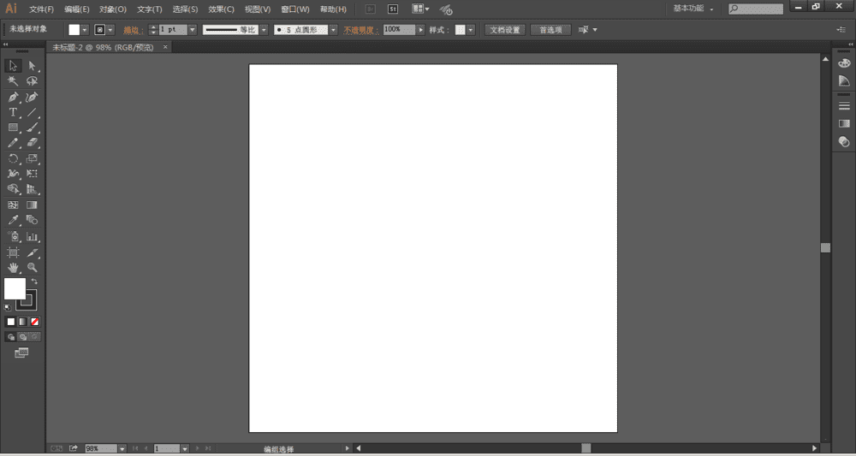Reset to default fill and stroke
This screenshot has height=456, width=856.
pos(8,307)
